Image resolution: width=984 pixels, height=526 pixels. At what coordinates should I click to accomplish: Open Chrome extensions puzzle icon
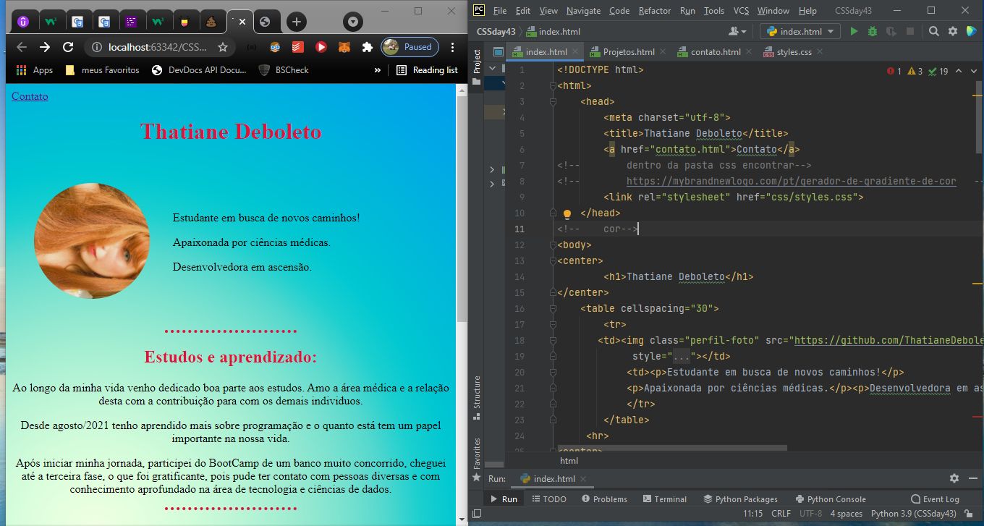367,47
